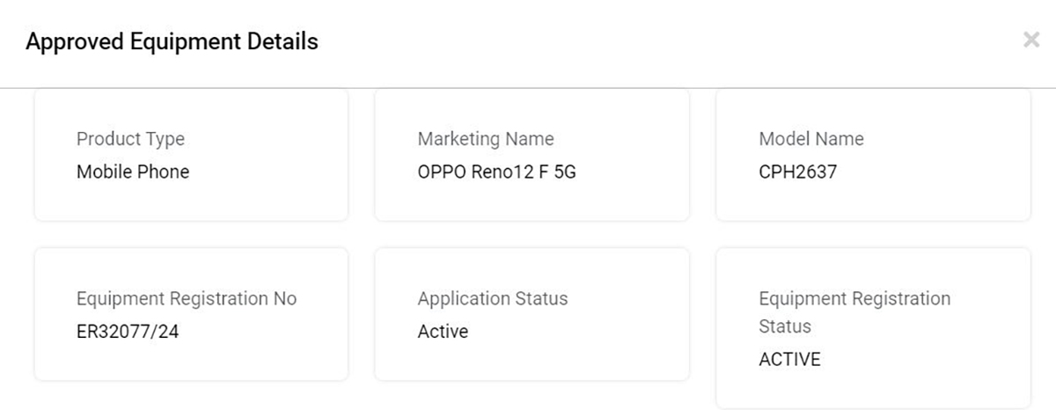Viewport: 1056px width, 410px height.
Task: Click the Model Name card
Action: [873, 155]
